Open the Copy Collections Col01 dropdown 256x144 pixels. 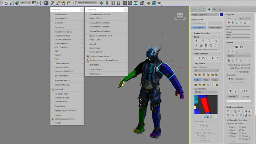click(206, 70)
